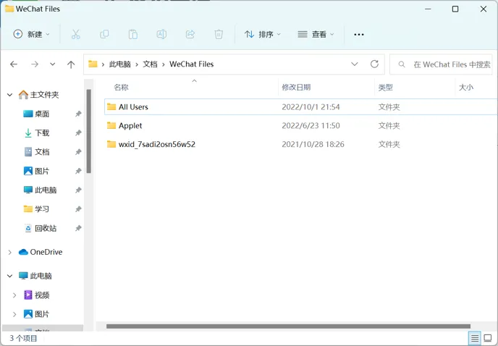Switch to details view in status bar
Screen dimensions: 498x346
click(475, 338)
